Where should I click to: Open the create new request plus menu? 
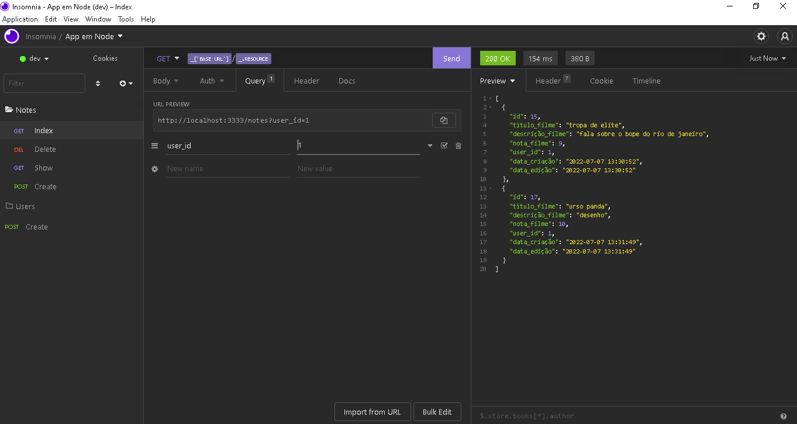pyautogui.click(x=126, y=84)
